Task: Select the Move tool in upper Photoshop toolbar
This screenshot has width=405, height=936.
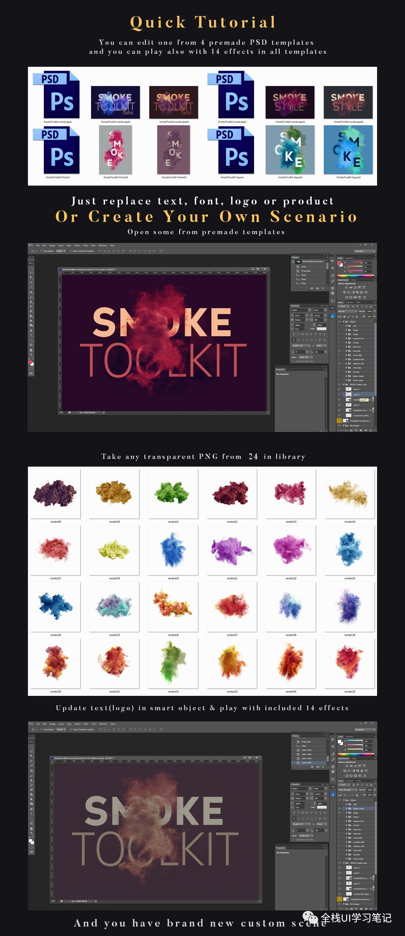Action: point(31,264)
